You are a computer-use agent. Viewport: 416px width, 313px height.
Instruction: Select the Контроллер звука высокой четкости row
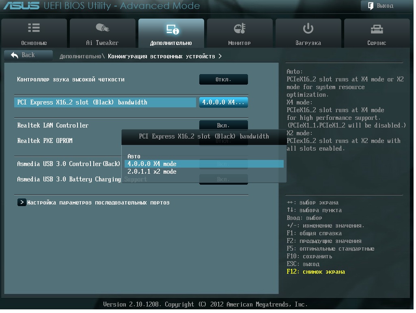tap(71, 79)
